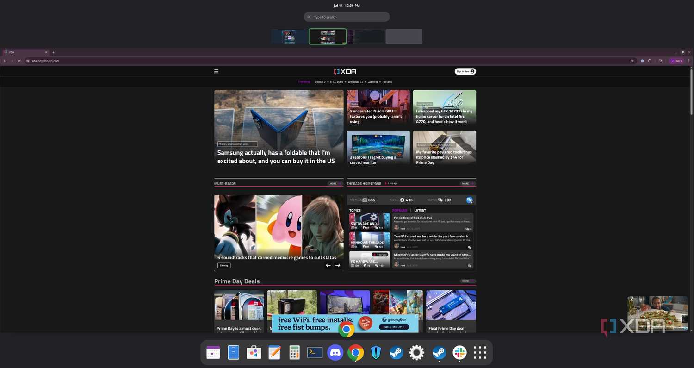This screenshot has height=368, width=694.
Task: Open the Work profile button in Chrome
Action: [x=677, y=61]
